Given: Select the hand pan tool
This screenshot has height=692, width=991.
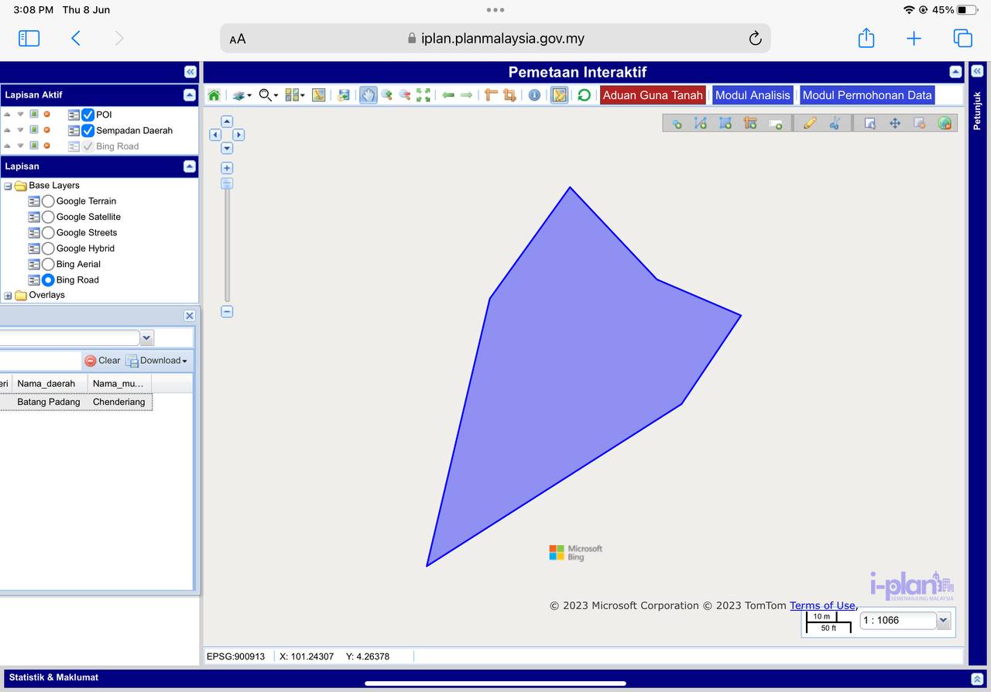Looking at the screenshot, I should point(368,95).
